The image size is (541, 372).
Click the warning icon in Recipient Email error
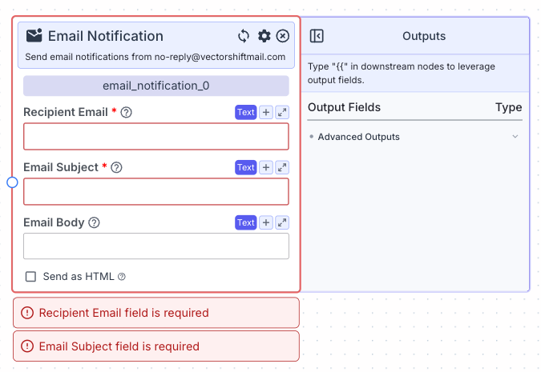[27, 313]
